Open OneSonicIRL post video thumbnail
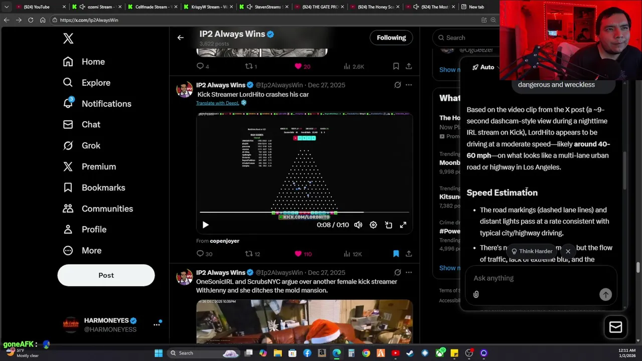 pyautogui.click(x=304, y=321)
